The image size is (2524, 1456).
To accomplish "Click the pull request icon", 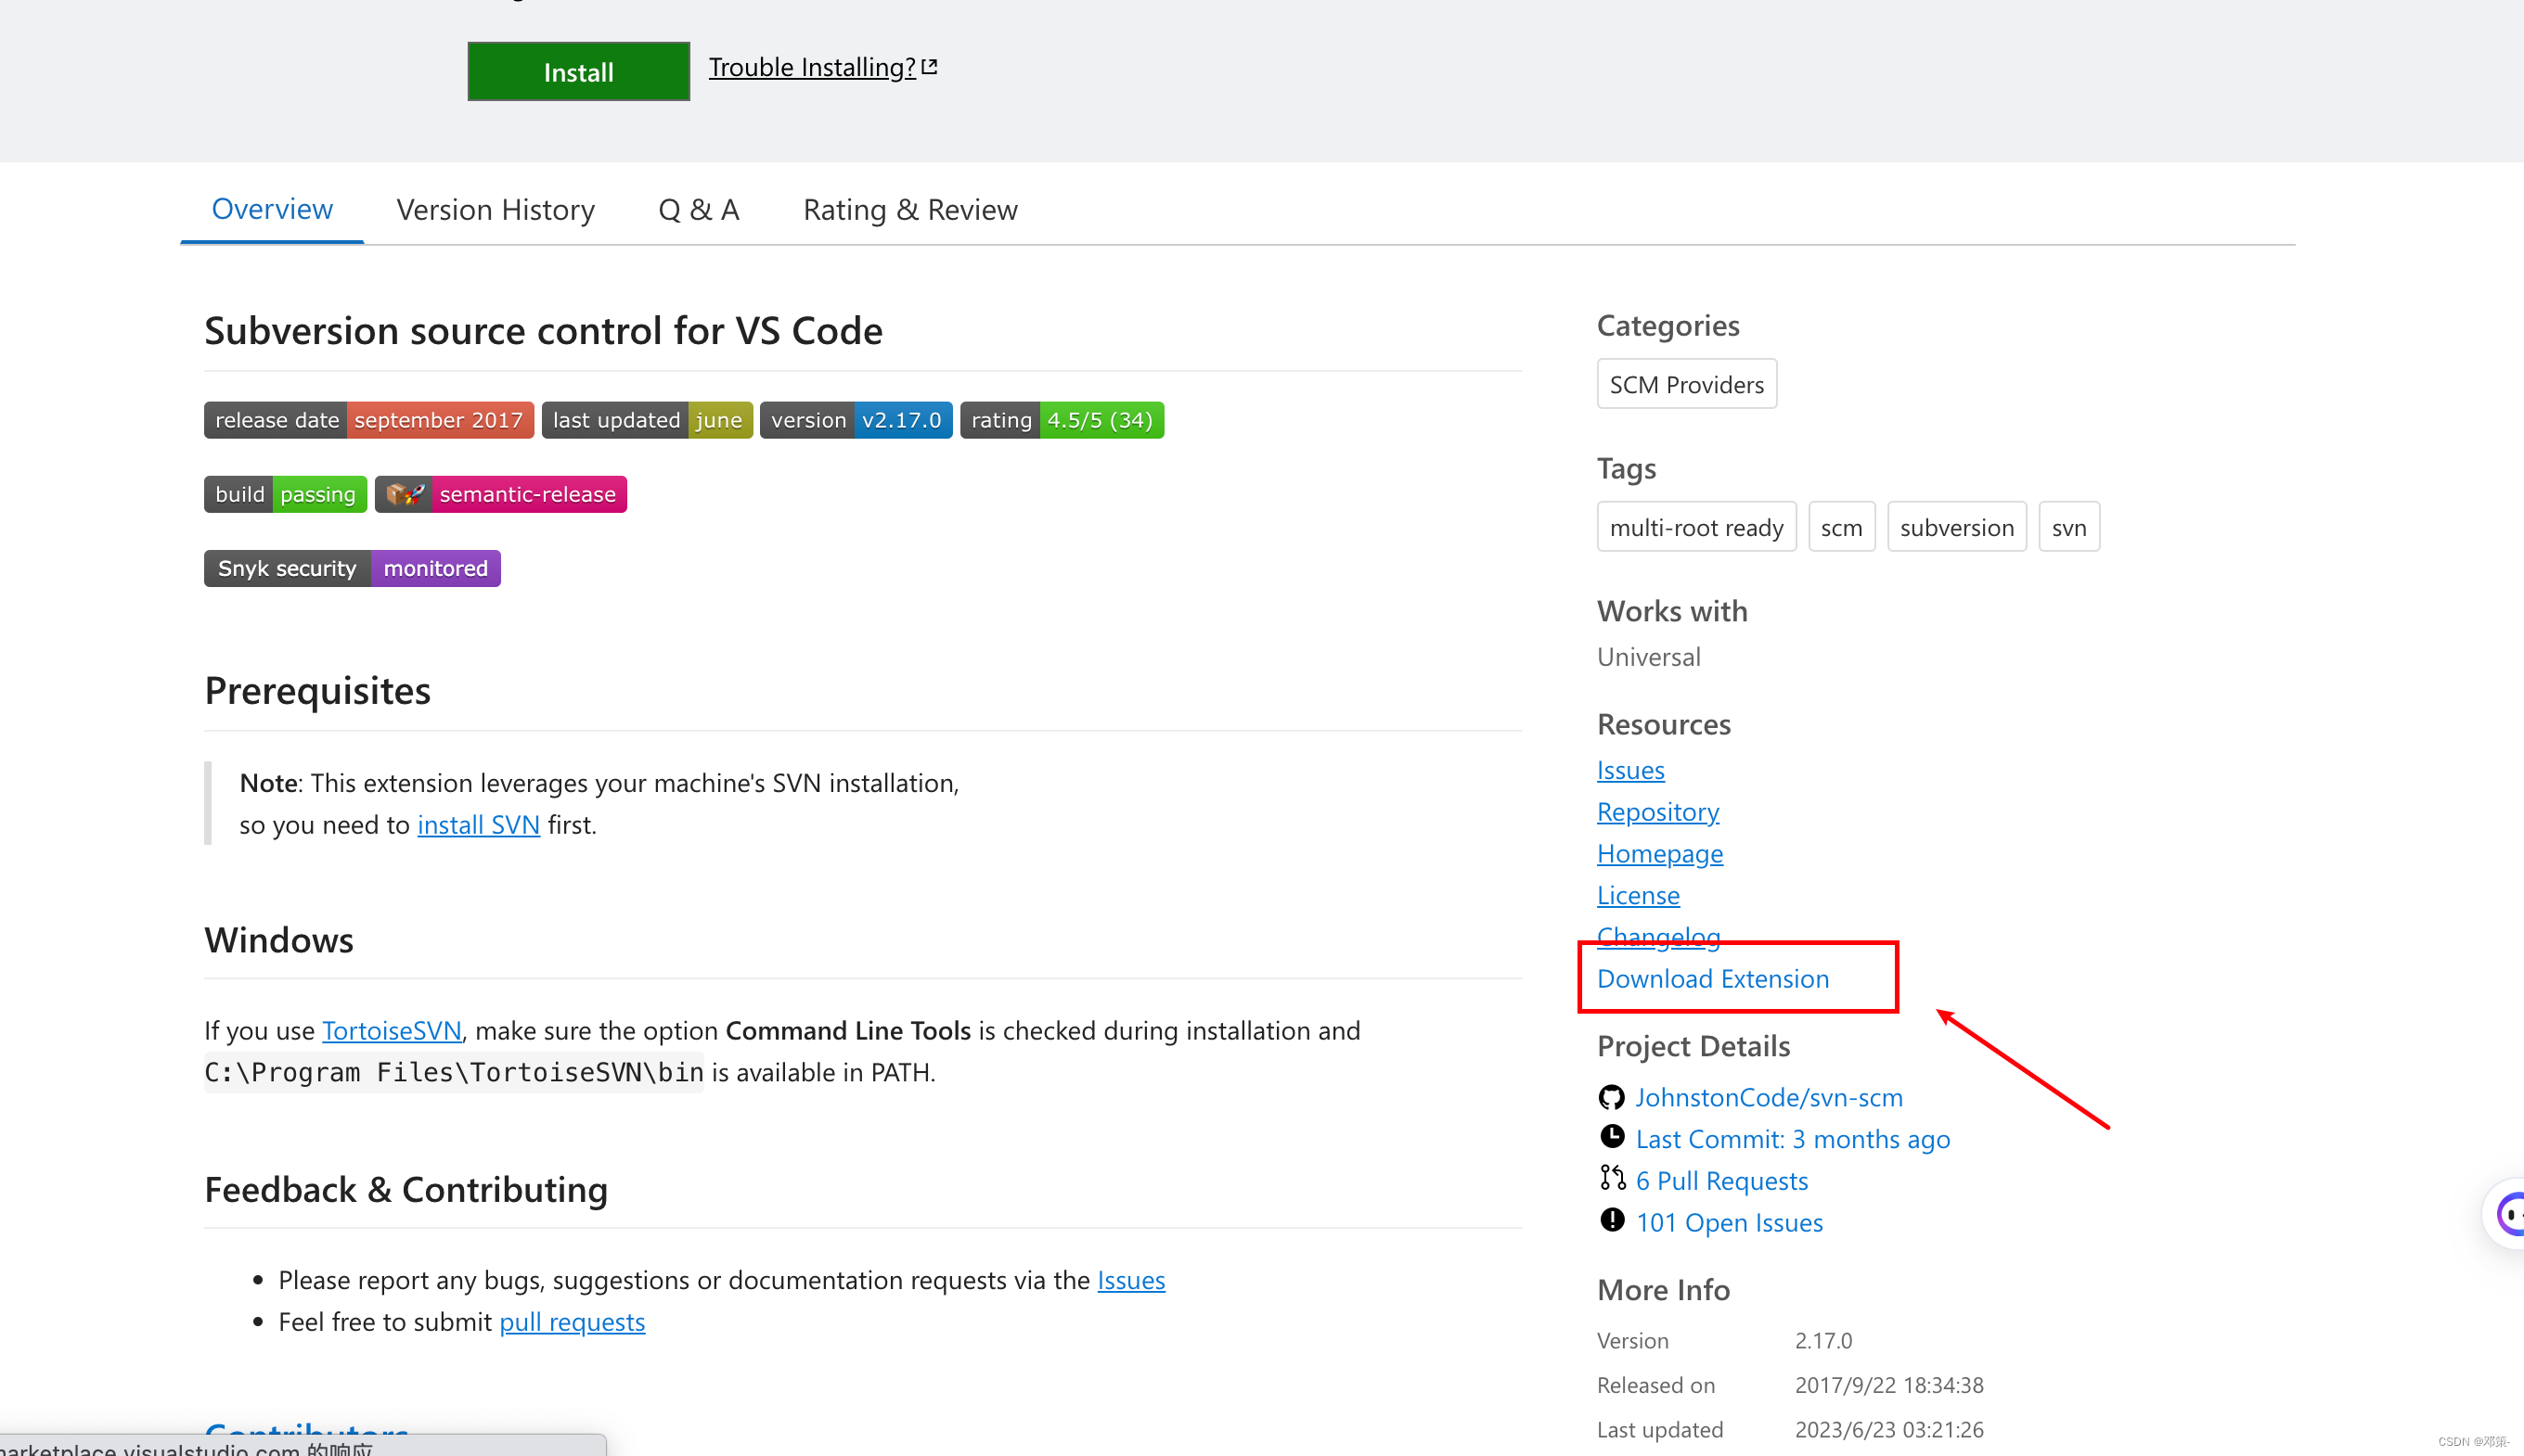I will coord(1611,1179).
